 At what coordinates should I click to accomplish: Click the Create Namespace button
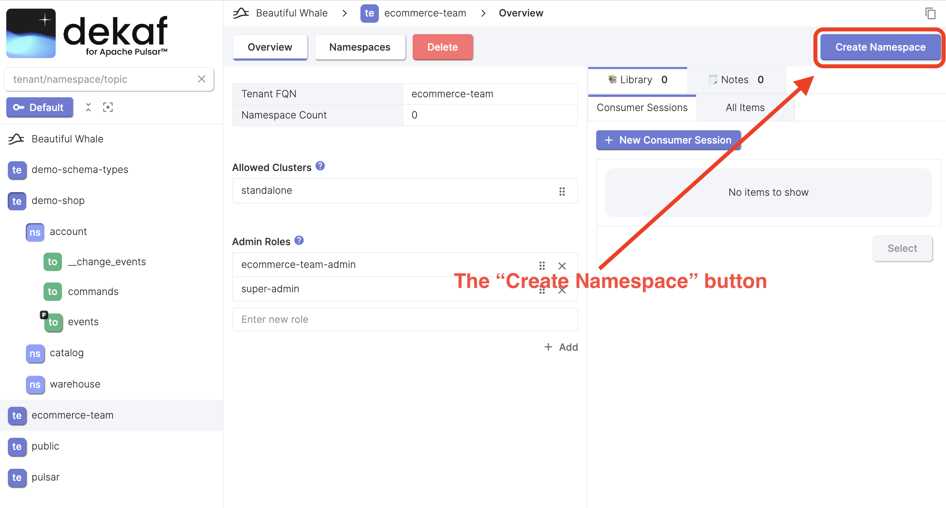coord(880,47)
